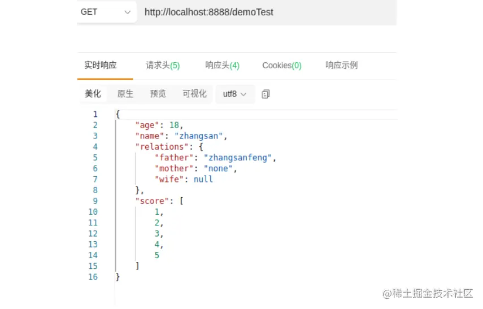Click the "zhangsanfeng" string value
Screen dimensions: 483x309
pos(238,158)
